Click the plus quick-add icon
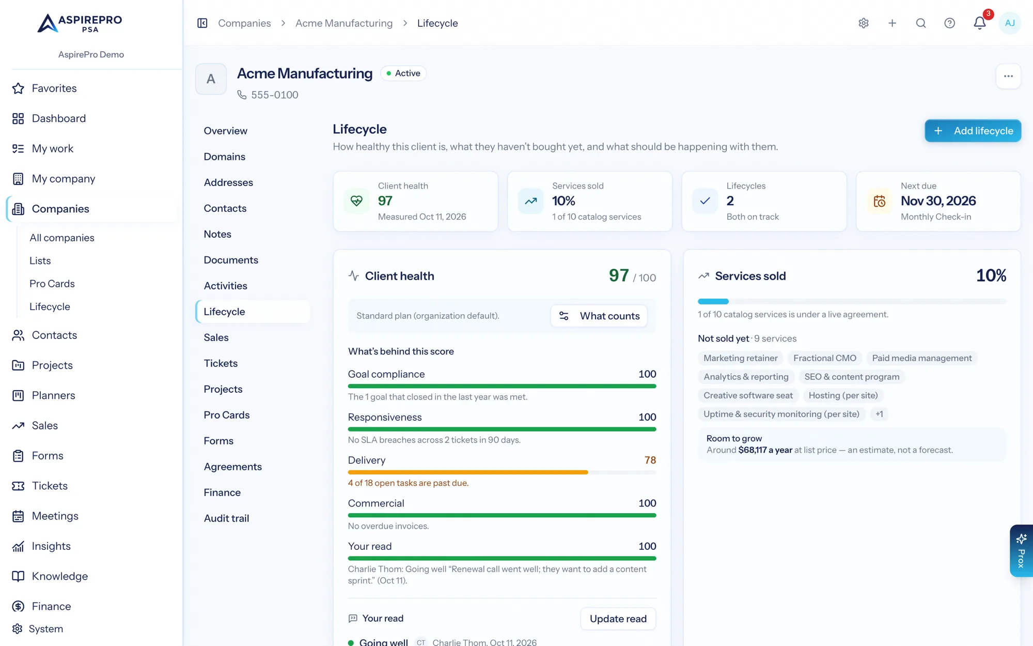The image size is (1033, 646). point(892,23)
